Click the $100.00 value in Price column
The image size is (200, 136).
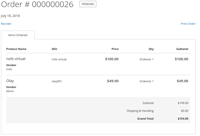112,59
